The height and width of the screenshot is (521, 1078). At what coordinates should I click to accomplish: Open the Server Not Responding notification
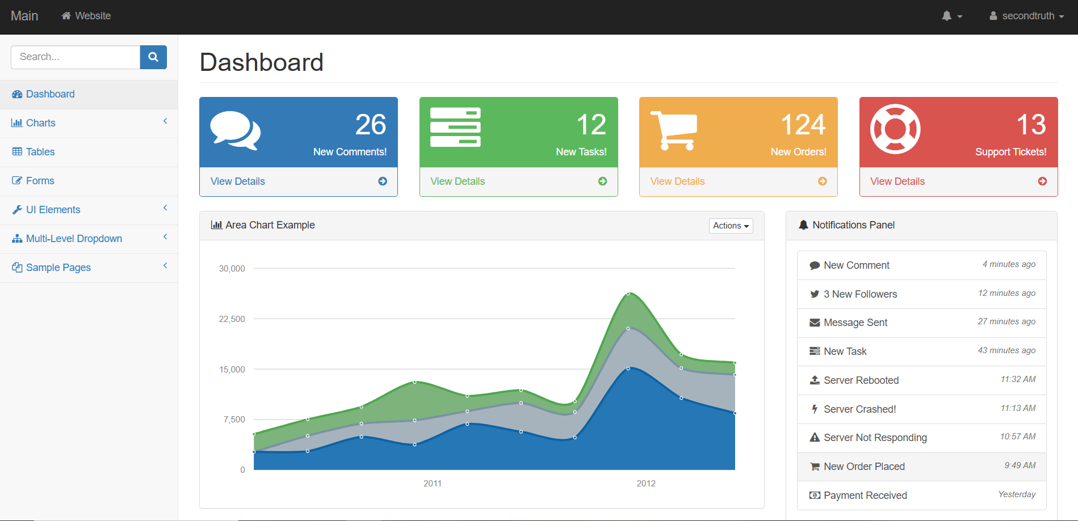point(922,438)
